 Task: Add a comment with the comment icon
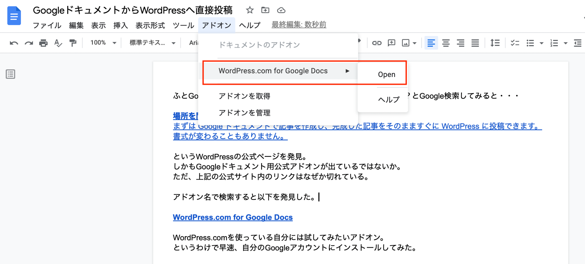(391, 43)
